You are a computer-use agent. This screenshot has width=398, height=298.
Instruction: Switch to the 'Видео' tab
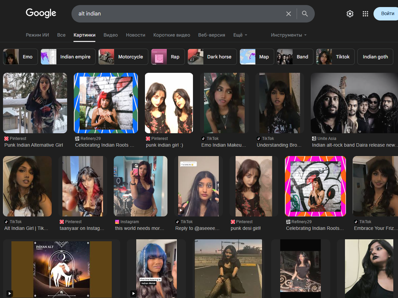click(x=111, y=35)
